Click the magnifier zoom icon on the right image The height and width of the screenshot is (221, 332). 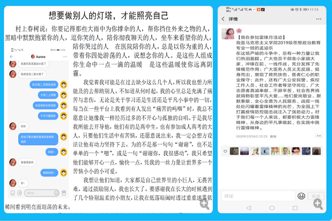317,204
